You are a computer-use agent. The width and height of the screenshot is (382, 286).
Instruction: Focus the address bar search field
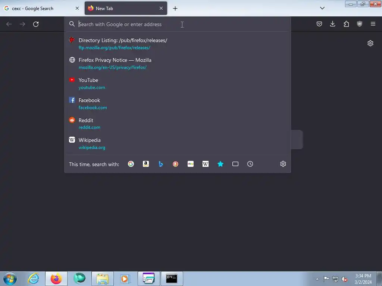point(178,24)
